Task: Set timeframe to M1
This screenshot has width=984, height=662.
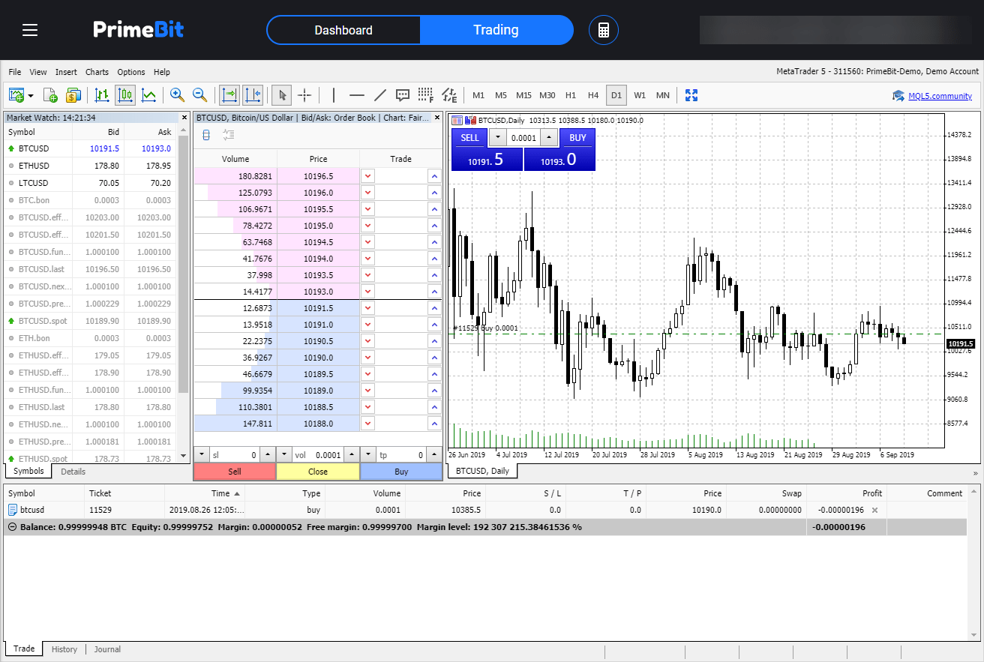Action: (478, 95)
